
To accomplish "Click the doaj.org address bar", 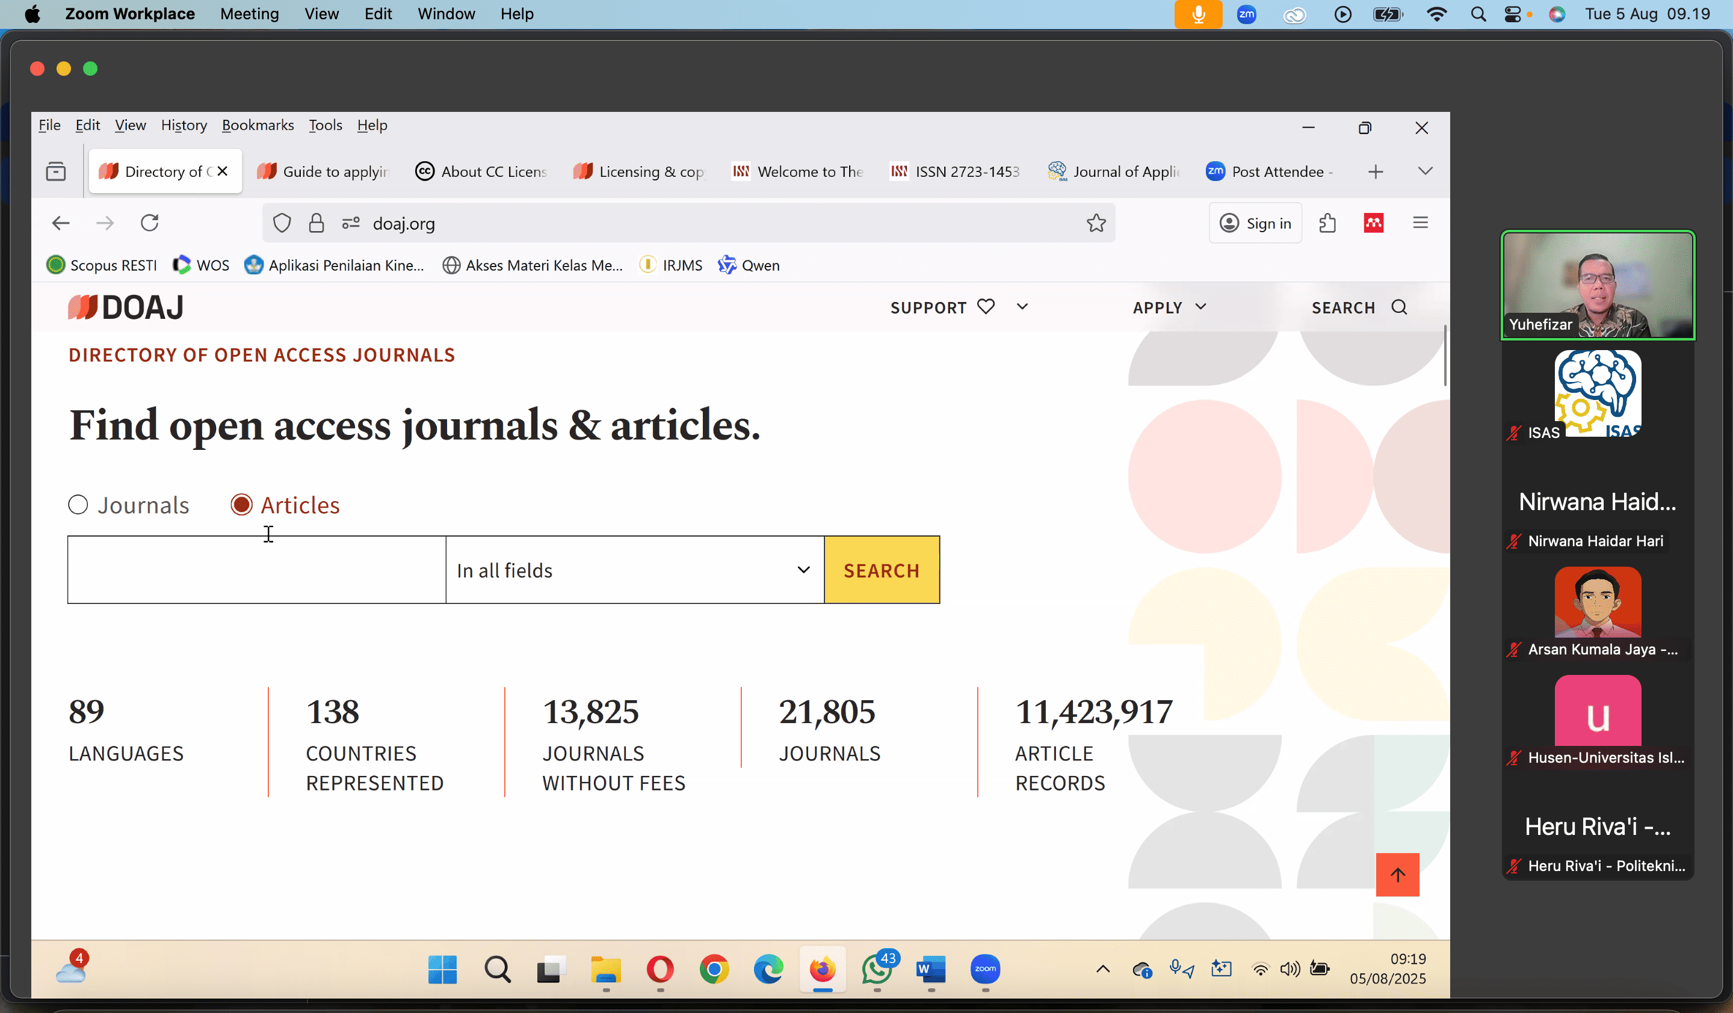I will [688, 223].
